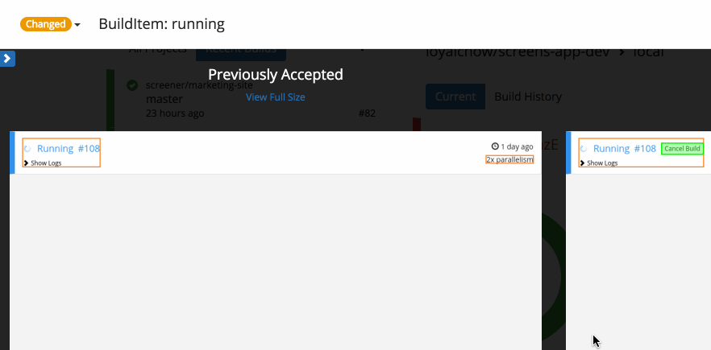The image size is (711, 350).
Task: Switch to the Build History tab
Action: [x=527, y=97]
